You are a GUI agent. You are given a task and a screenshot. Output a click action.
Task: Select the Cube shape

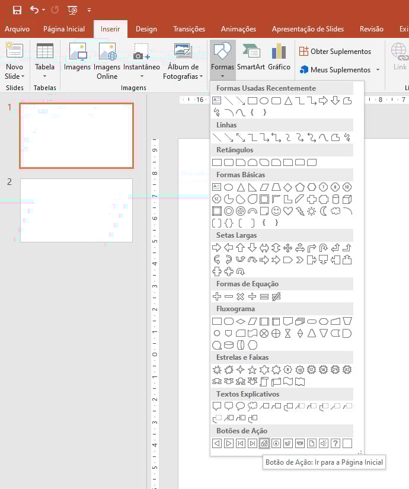point(347,199)
